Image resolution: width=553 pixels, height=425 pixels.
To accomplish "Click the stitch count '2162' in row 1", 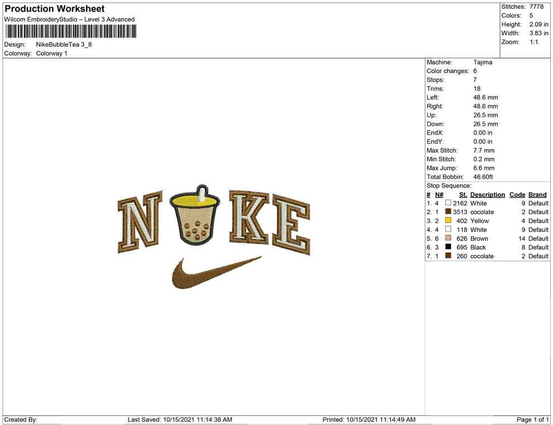I will (460, 203).
